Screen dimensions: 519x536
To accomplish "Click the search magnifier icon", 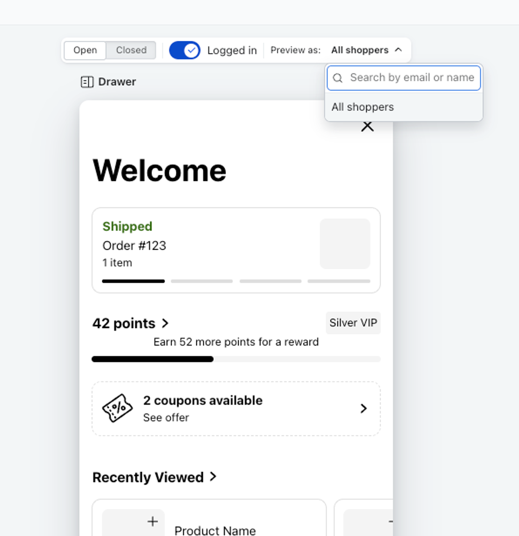I will pos(338,78).
